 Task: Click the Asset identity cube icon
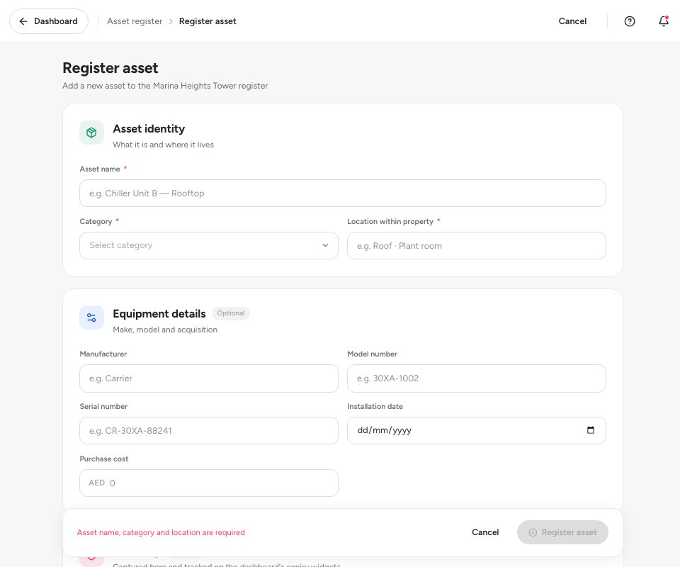tap(91, 133)
